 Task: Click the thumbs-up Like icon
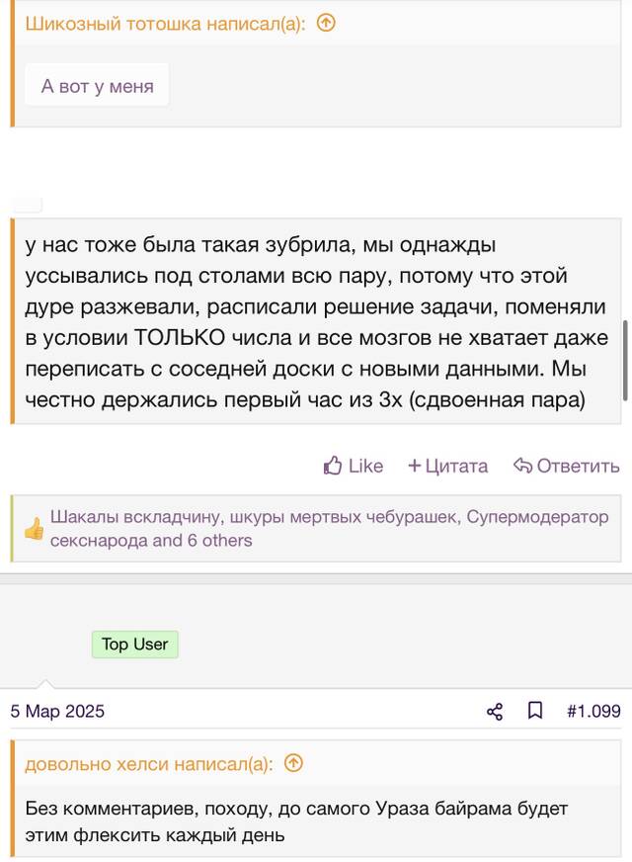pos(333,466)
